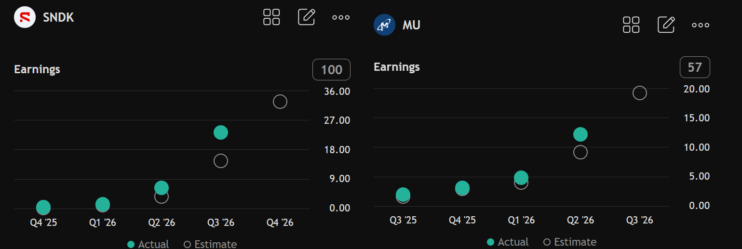Open the SNDK three-dot more options
The width and height of the screenshot is (742, 249).
pyautogui.click(x=341, y=17)
